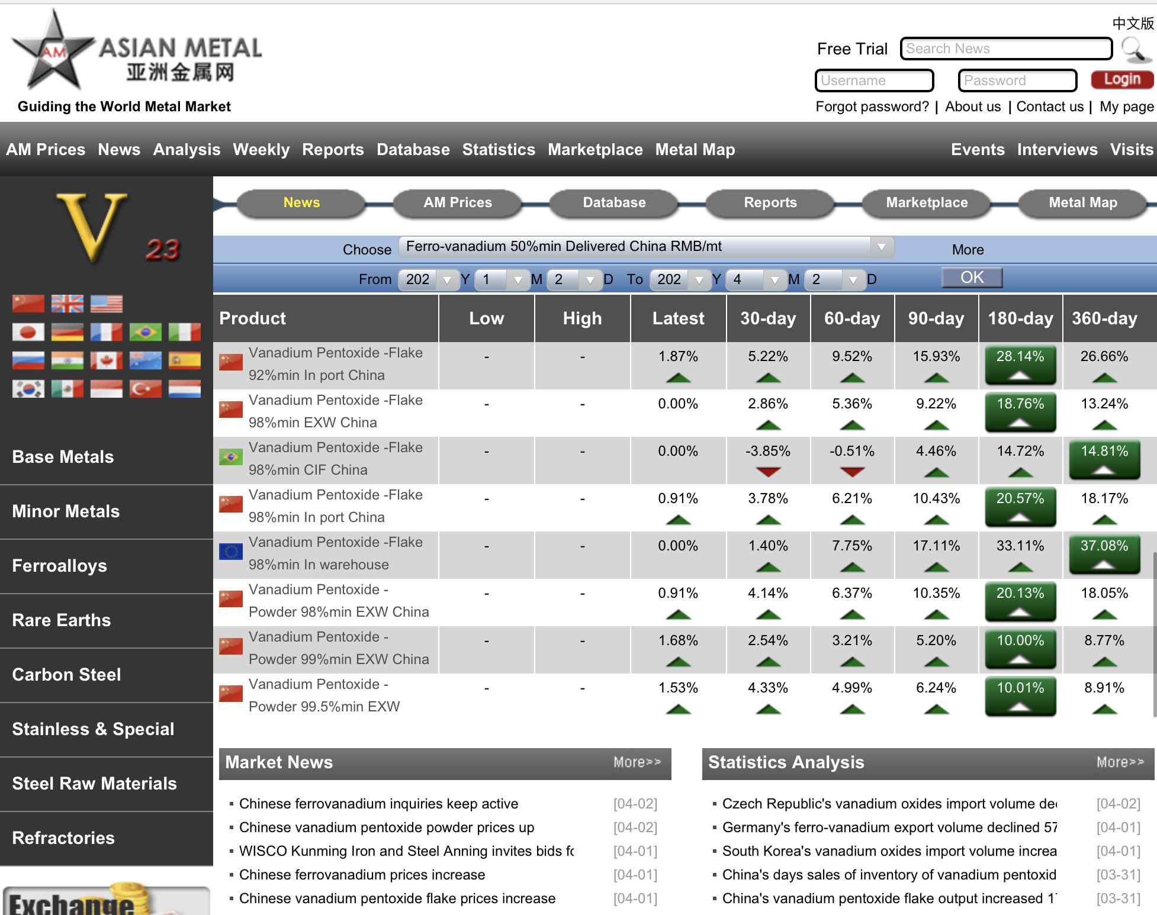
Task: Open the Statistics Analysis More>> link
Action: click(1120, 762)
